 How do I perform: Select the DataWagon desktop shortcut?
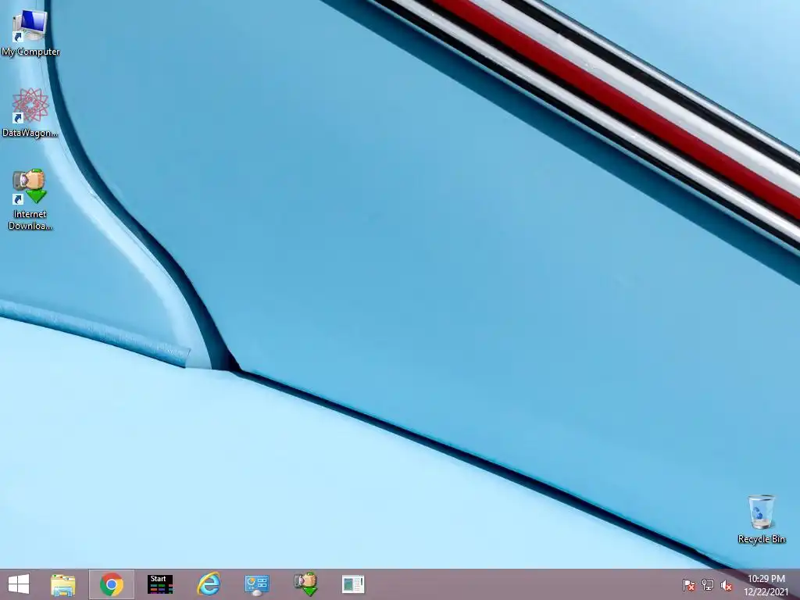tap(30, 112)
